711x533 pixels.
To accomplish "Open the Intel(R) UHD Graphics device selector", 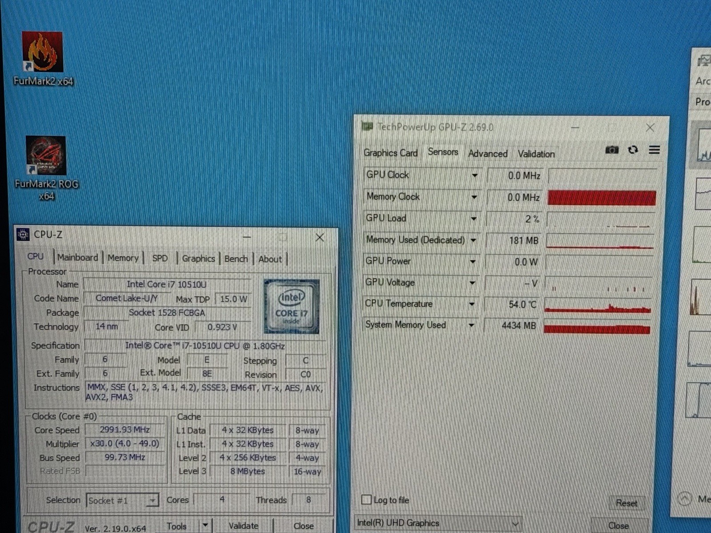I will (438, 523).
